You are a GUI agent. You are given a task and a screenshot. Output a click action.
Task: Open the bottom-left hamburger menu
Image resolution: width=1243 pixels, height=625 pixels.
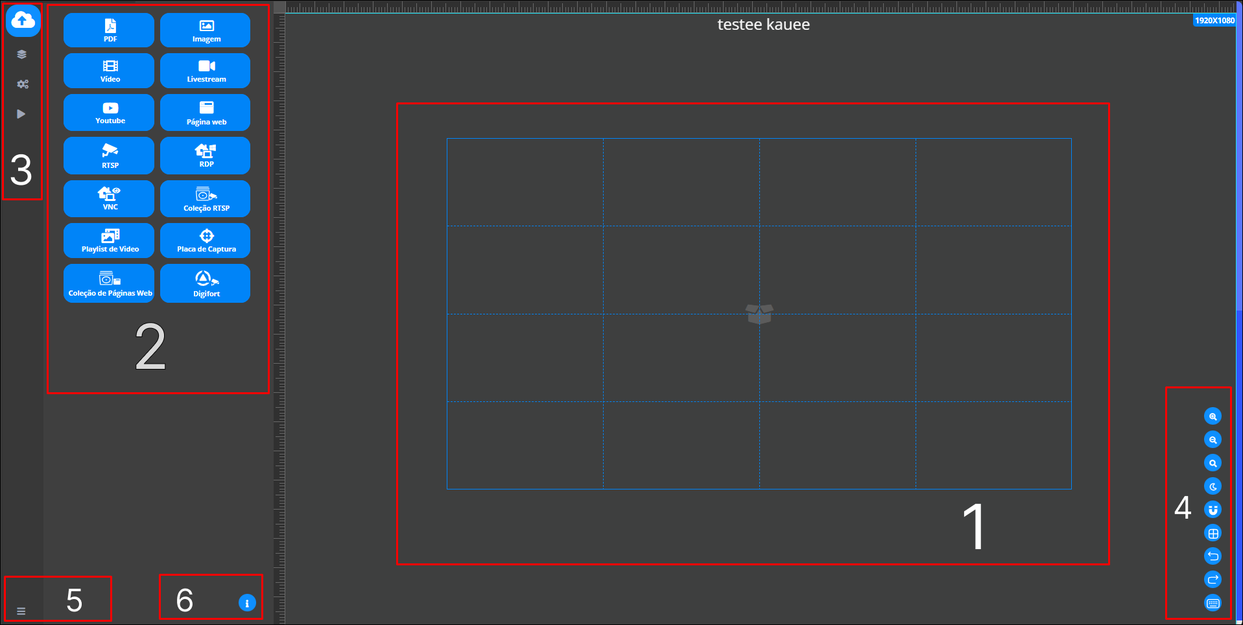point(21,610)
